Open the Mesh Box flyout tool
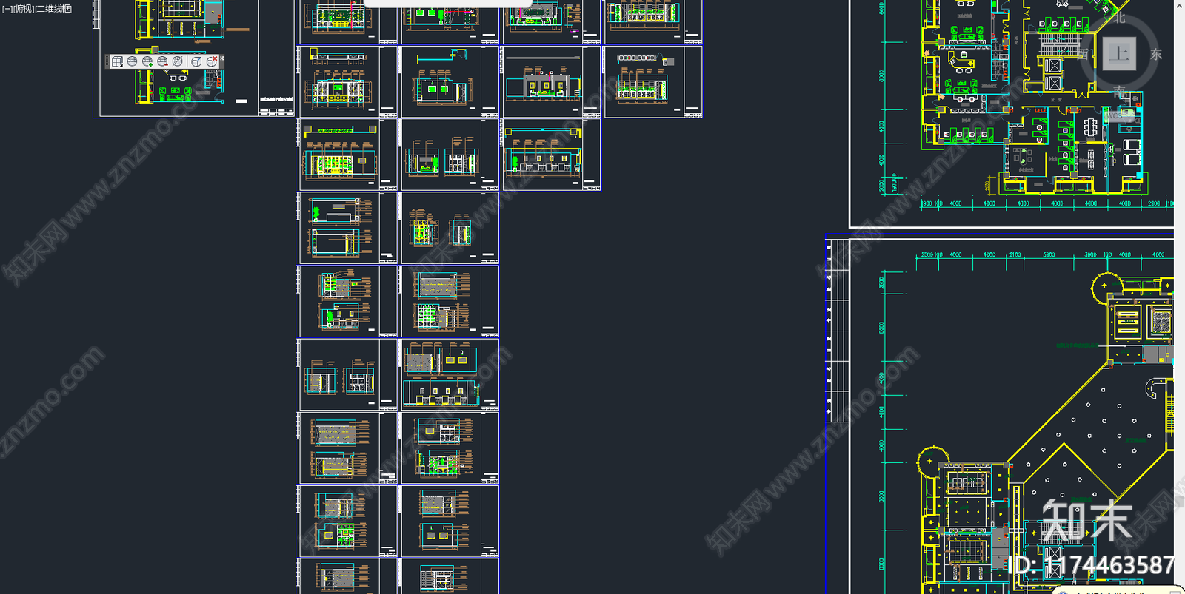This screenshot has height=594, width=1185. tap(117, 61)
